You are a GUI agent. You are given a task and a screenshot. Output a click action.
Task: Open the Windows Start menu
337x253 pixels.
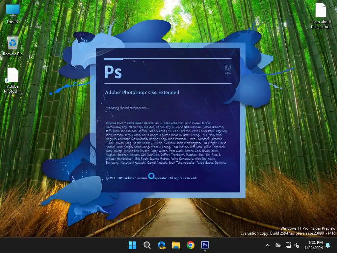pos(132,245)
